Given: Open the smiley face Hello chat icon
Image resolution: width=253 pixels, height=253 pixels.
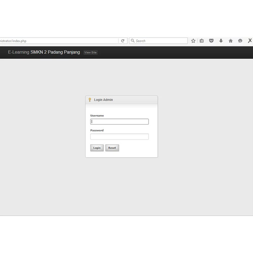Looking at the screenshot, I should coord(240,41).
